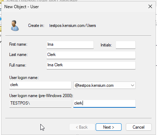Click the pre-Windows 2000 logon name field
This screenshot has width=157, height=135.
point(105,103)
